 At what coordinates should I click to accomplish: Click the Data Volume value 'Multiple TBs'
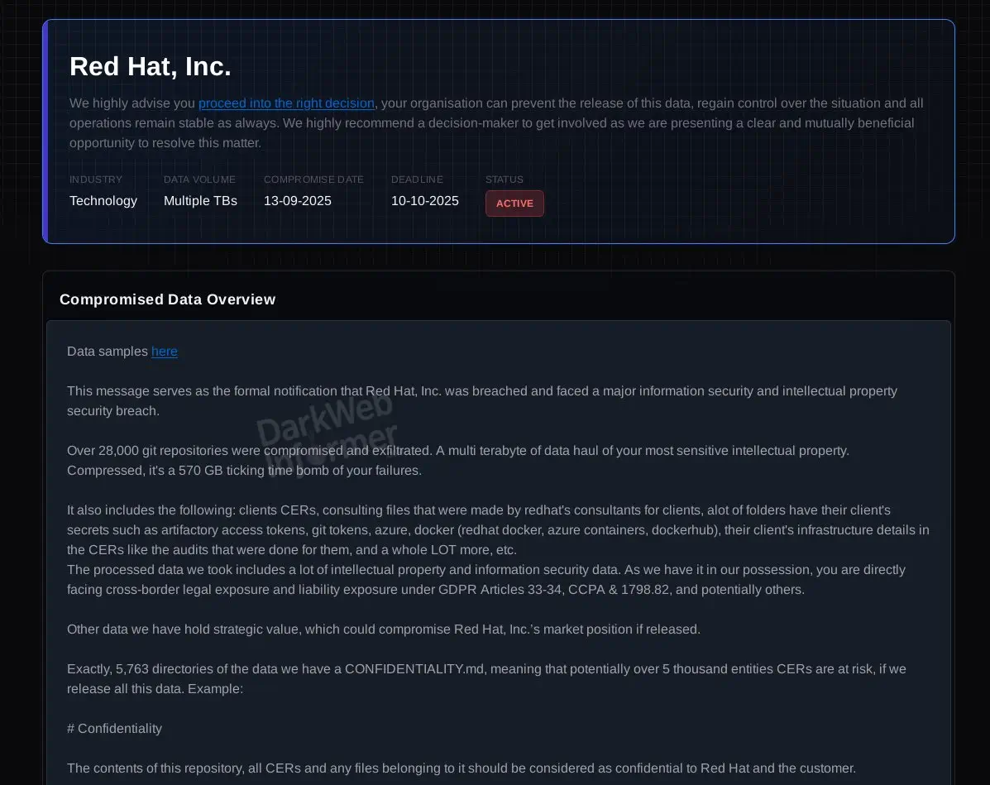click(200, 201)
